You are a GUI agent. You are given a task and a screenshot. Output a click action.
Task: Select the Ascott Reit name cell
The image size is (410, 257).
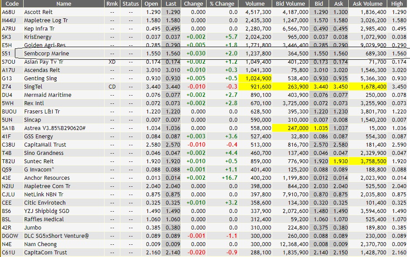tap(38, 12)
